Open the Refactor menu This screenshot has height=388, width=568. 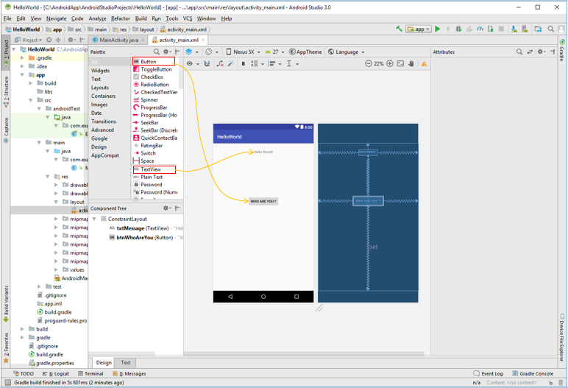click(120, 18)
